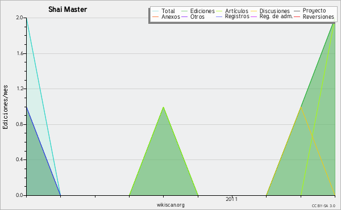Viewport: 341px width, 210px height.
Task: Click the peak of the orange Discusiones line
Action: [301, 107]
